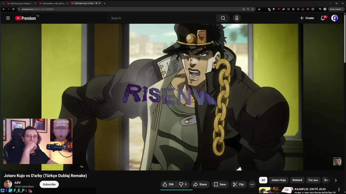
Task: Open the red crab extension icon
Action: [x=259, y=9]
